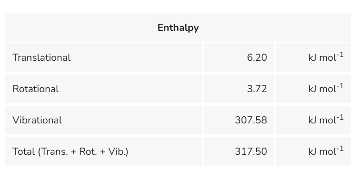Click the -1 superscript in Translational row
This screenshot has height=178, width=352.
(340, 54)
